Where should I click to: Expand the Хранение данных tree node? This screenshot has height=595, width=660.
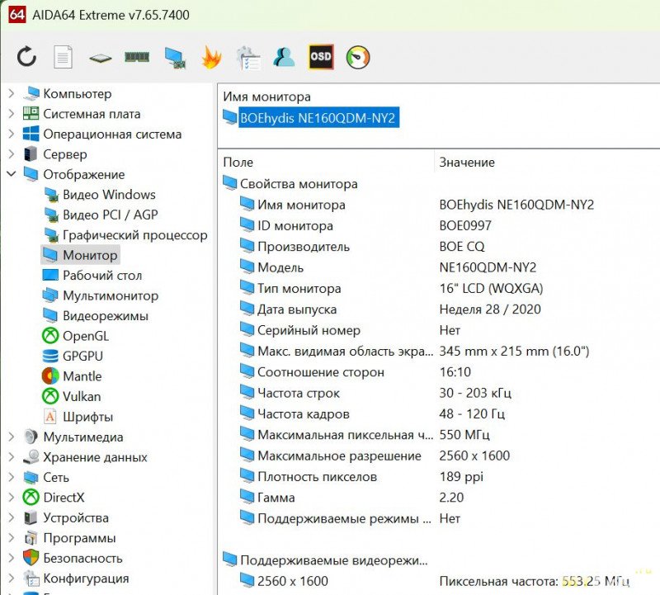click(x=12, y=457)
